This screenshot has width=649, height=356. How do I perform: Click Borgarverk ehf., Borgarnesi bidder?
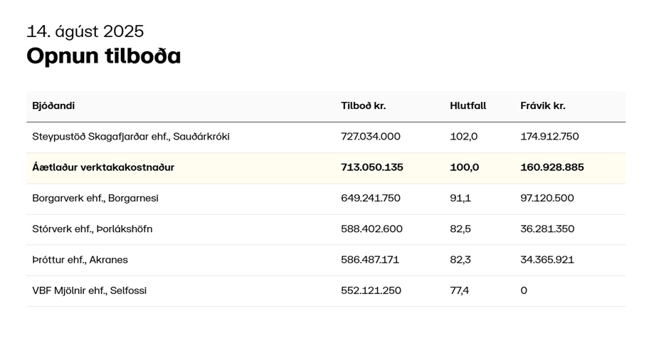95,198
